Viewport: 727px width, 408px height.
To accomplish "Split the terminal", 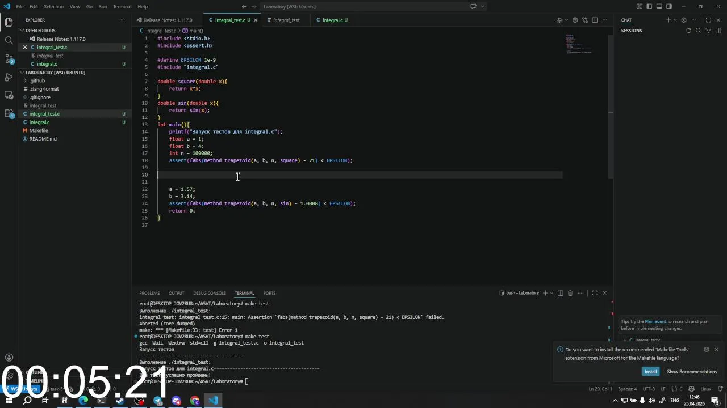I will click(560, 293).
